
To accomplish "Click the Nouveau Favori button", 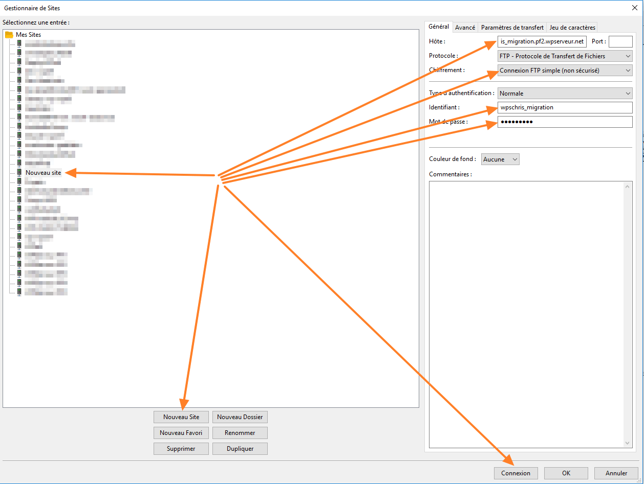I will coord(181,432).
